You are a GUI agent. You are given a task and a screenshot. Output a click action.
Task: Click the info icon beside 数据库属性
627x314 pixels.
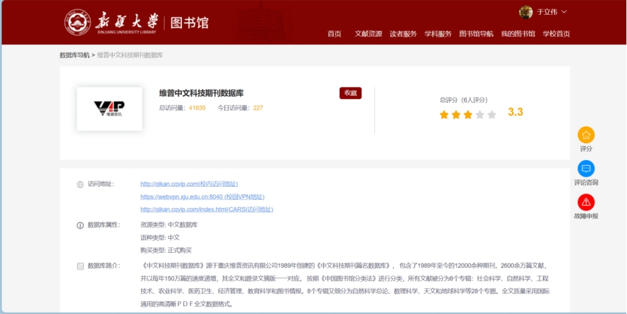tap(80, 225)
